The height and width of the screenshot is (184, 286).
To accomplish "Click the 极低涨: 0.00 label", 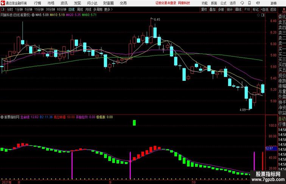I will pyautogui.click(x=104, y=117).
